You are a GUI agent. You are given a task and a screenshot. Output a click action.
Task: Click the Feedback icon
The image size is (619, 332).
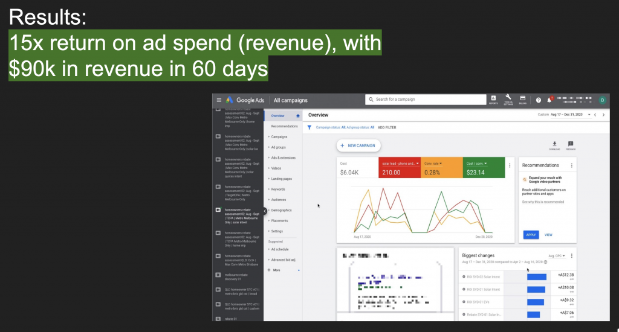(x=571, y=144)
